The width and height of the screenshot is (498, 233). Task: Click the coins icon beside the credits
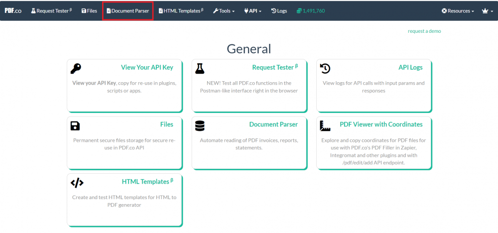pyautogui.click(x=299, y=11)
